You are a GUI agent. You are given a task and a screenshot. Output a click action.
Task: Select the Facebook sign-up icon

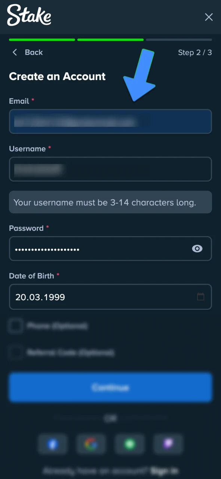(x=52, y=444)
